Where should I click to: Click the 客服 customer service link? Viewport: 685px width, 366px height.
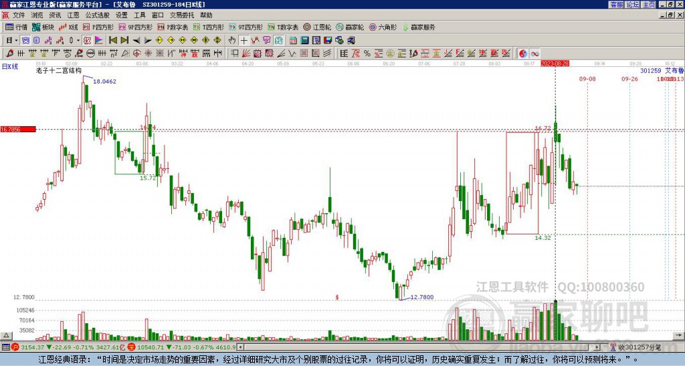pos(616,5)
